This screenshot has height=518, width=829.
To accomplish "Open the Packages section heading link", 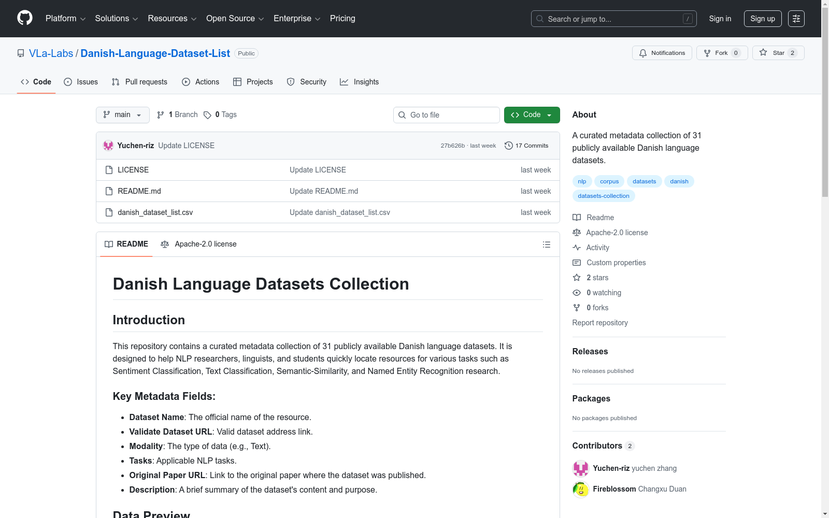I will tap(591, 398).
